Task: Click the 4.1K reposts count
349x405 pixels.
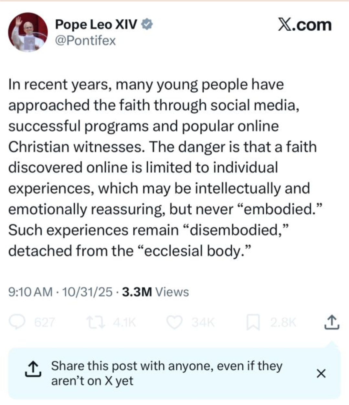Action: 124,322
